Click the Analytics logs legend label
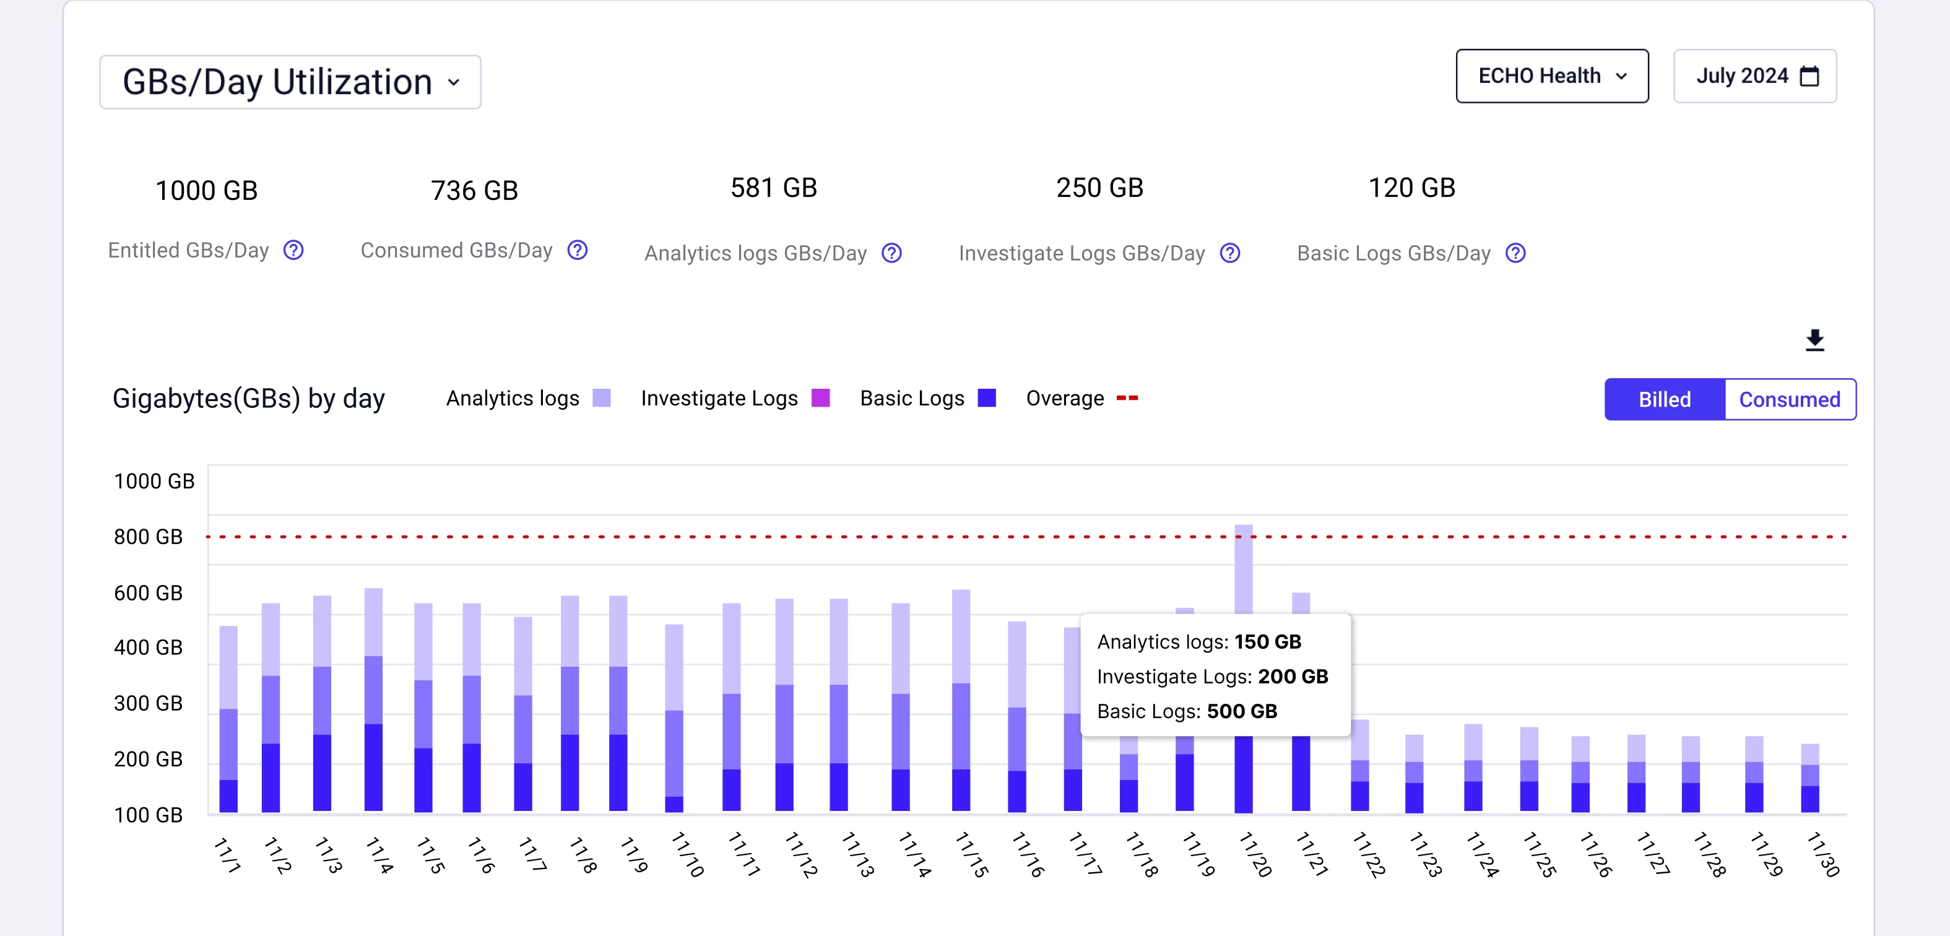 tap(513, 398)
